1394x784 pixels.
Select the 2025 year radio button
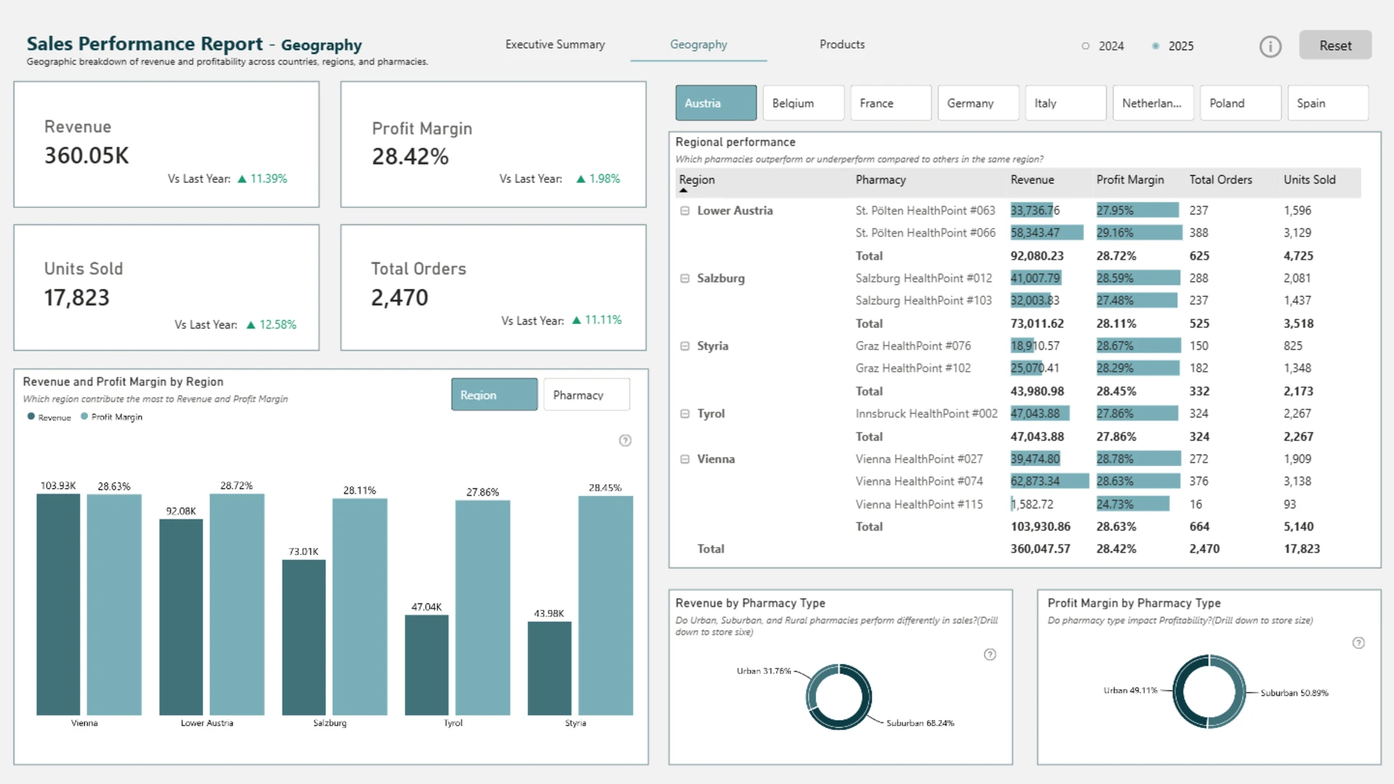coord(1155,46)
